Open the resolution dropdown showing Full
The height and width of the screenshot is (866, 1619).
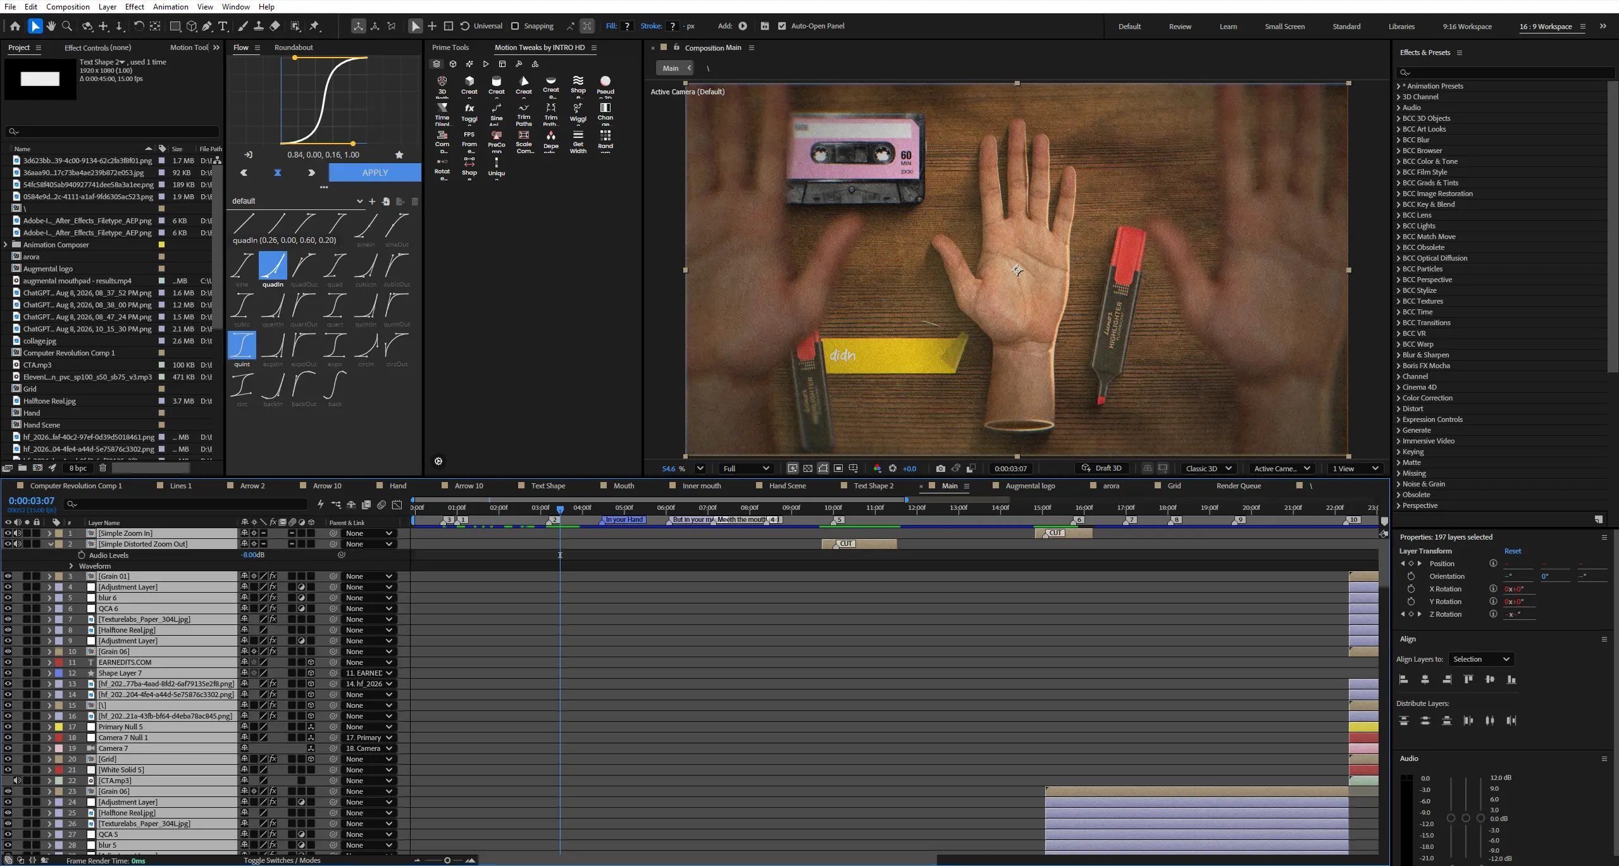click(747, 469)
